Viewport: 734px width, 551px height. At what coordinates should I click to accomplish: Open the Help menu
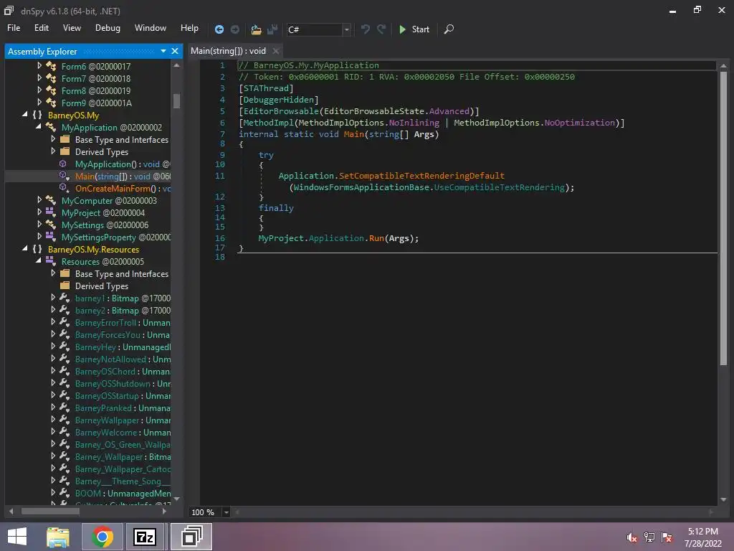(x=189, y=28)
